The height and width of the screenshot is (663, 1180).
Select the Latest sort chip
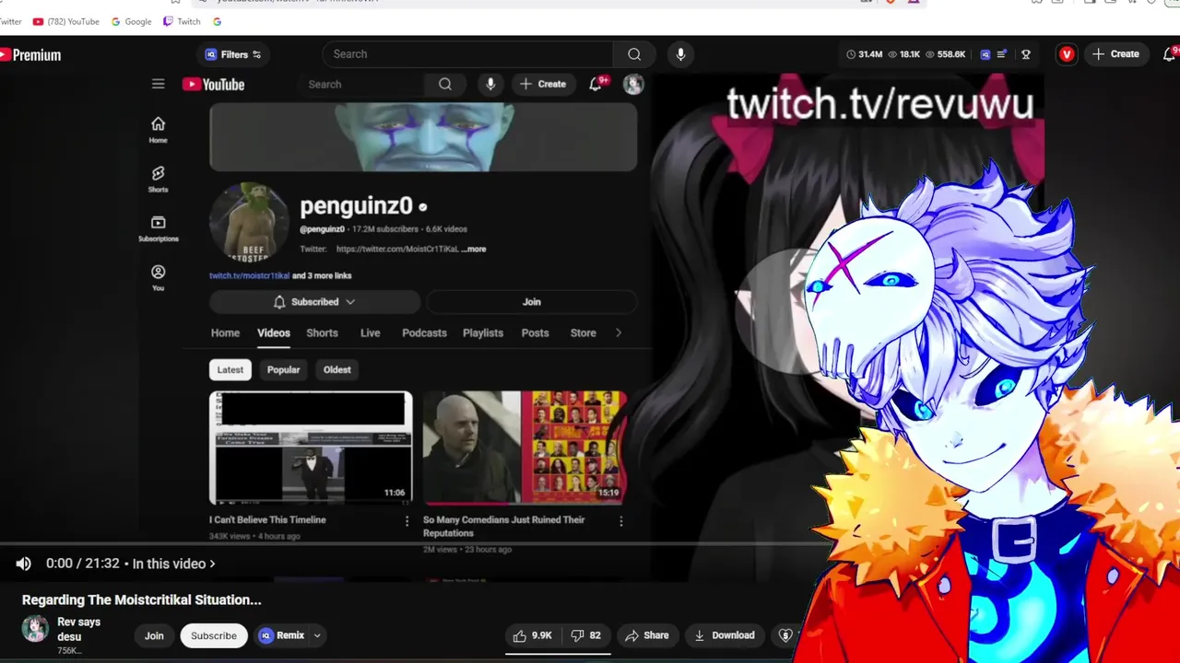tap(230, 369)
